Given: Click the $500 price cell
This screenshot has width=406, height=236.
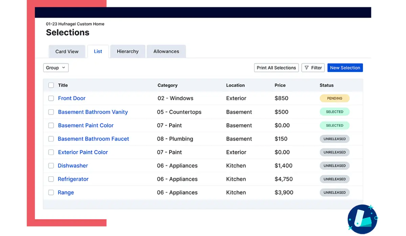Looking at the screenshot, I should point(281,112).
